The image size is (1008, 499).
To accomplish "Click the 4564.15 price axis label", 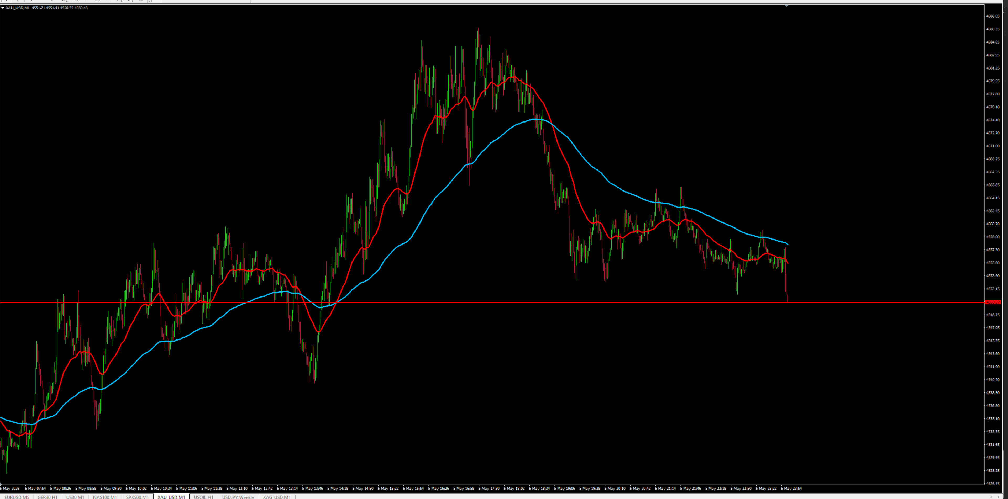I will click(993, 198).
